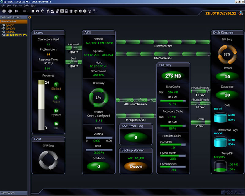Click the I/O Busy 99% ring gauge
This screenshot has height=196, width=245.
coord(227,54)
